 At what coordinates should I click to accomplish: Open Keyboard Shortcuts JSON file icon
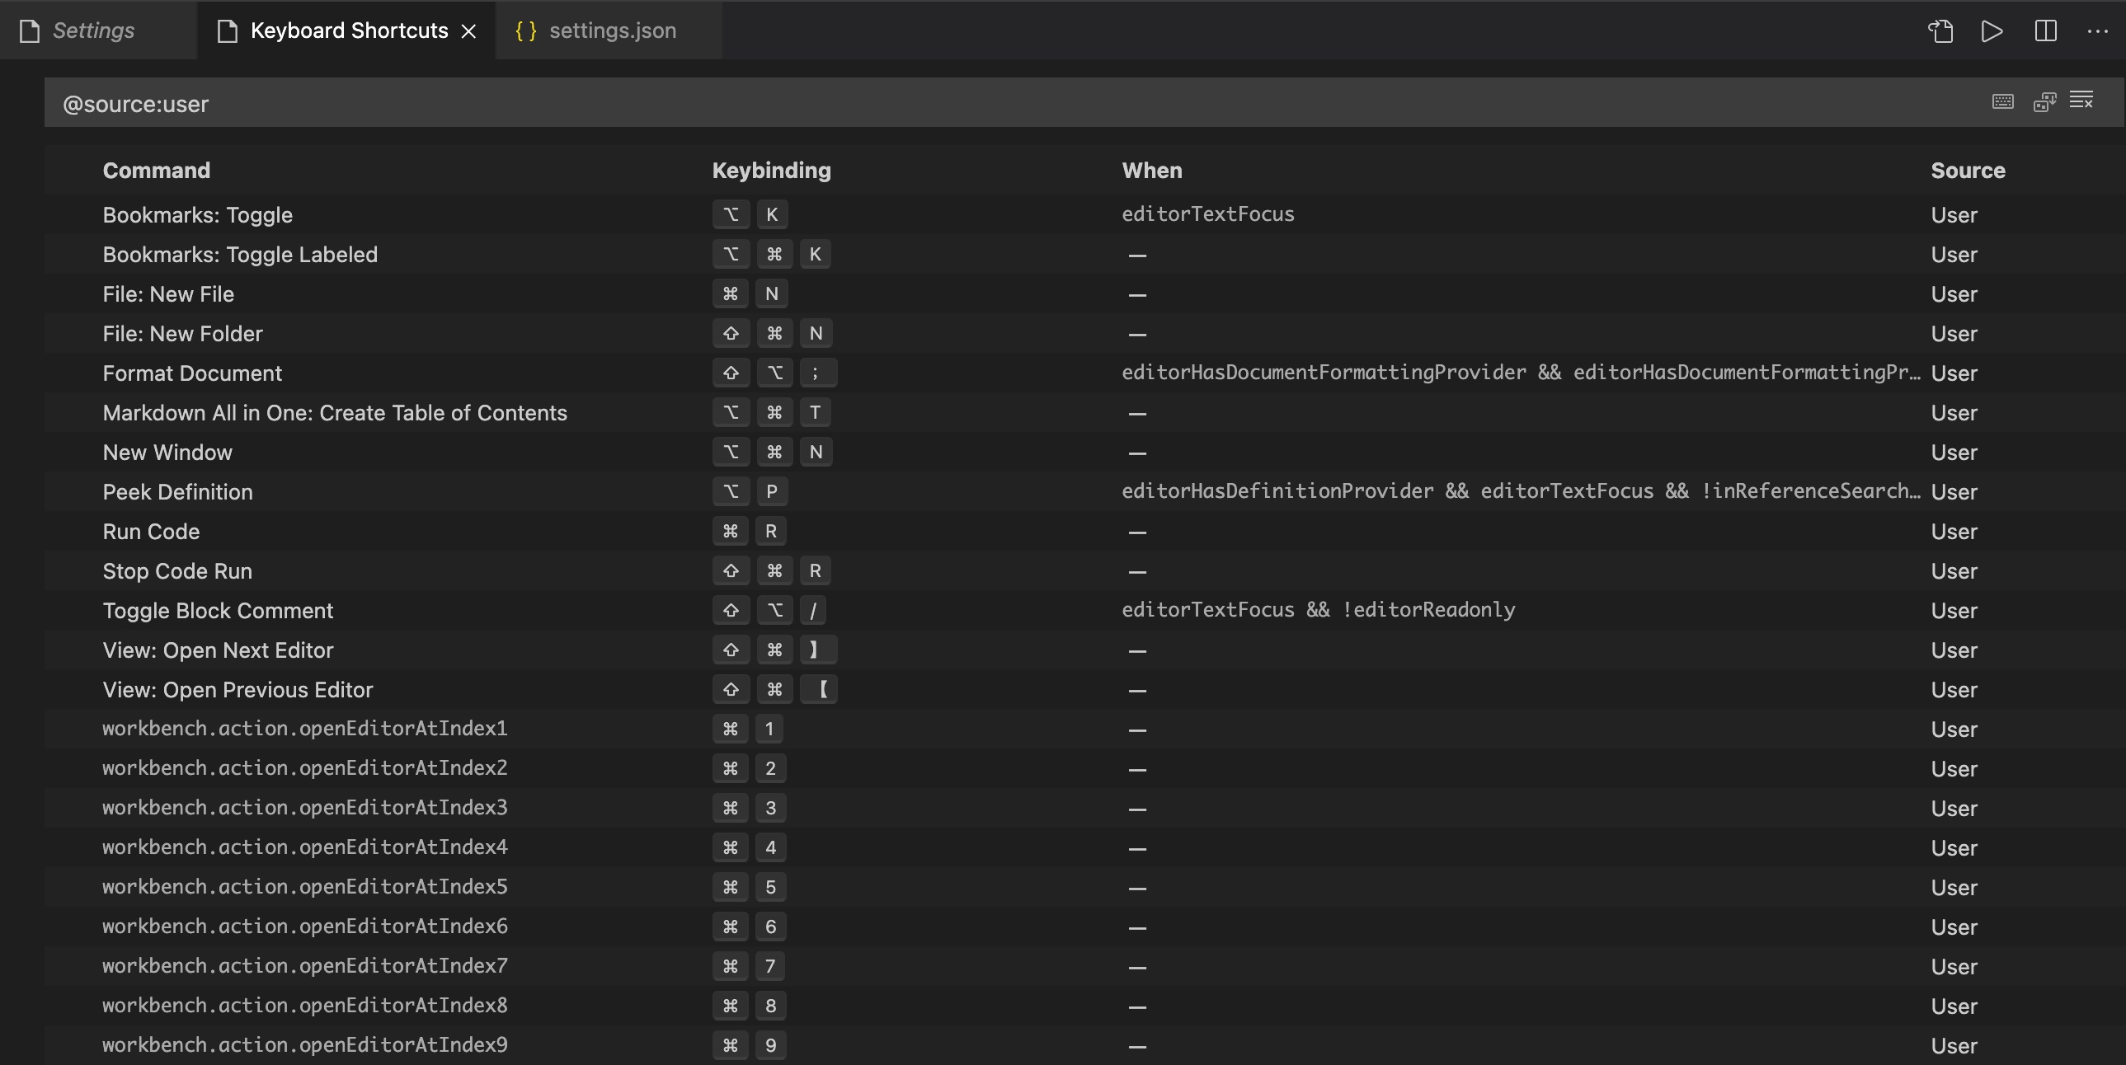coord(1940,31)
